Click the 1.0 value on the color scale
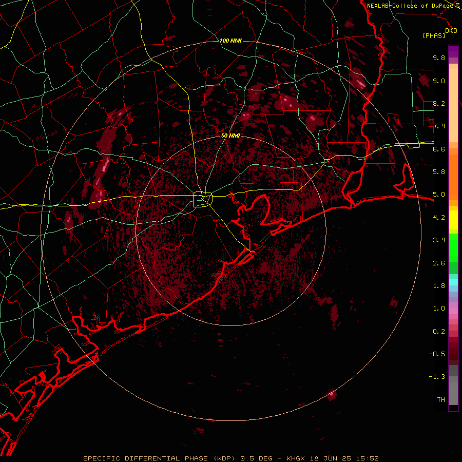This screenshot has height=462, width=462. point(439,309)
